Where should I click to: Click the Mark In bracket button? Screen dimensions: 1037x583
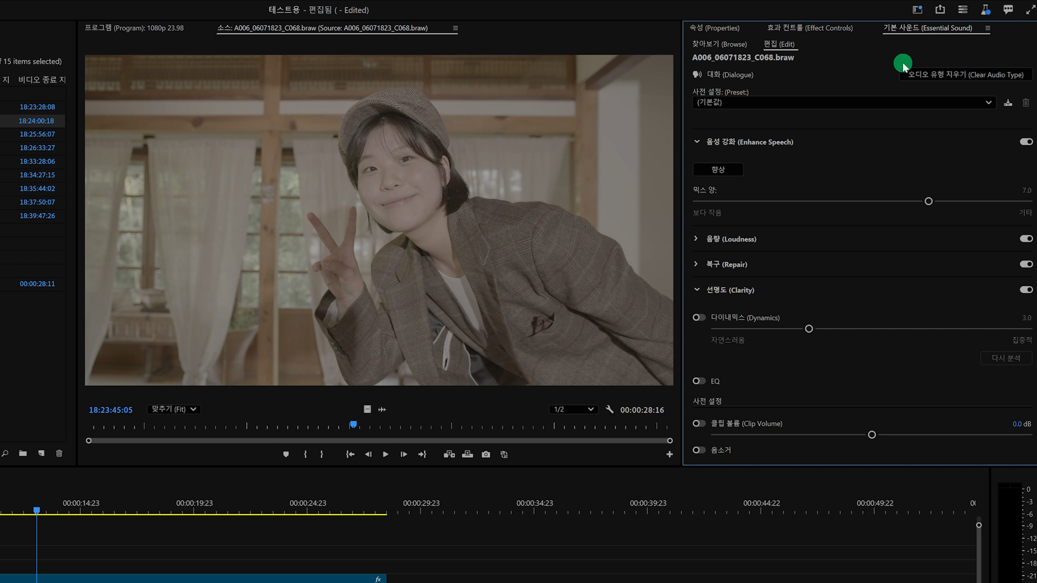click(x=305, y=455)
